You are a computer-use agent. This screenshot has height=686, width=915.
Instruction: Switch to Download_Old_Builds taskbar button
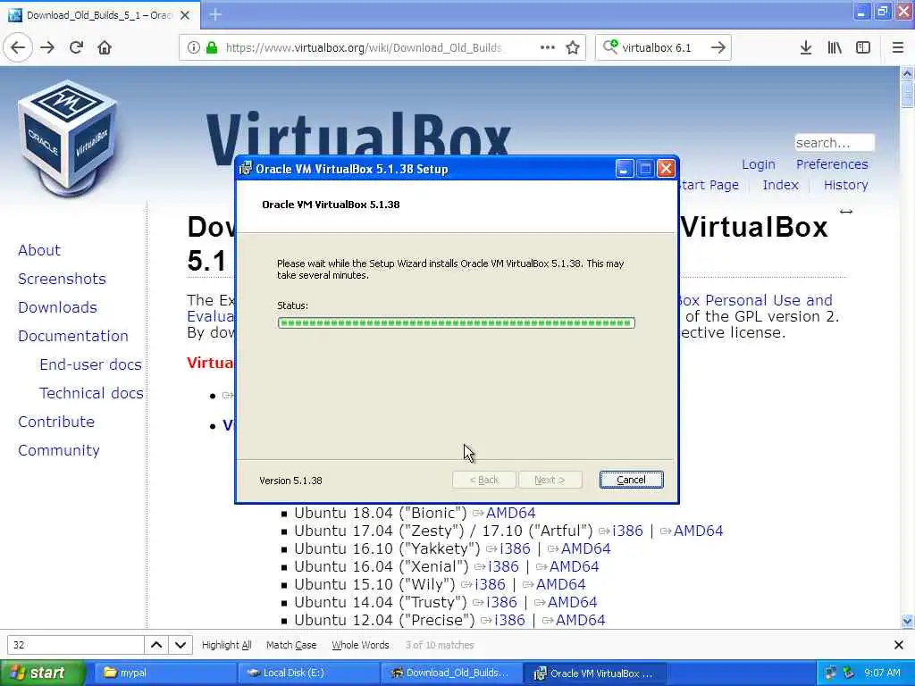coord(451,673)
